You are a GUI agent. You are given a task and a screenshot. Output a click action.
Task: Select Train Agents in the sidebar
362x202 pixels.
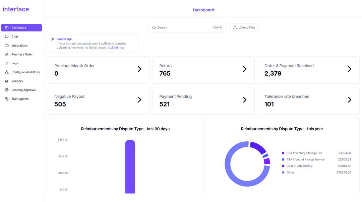(x=21, y=99)
